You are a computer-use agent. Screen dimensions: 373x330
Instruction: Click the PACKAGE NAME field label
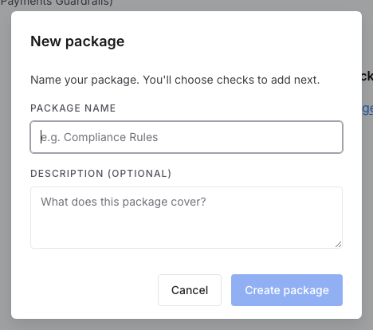[x=73, y=108]
